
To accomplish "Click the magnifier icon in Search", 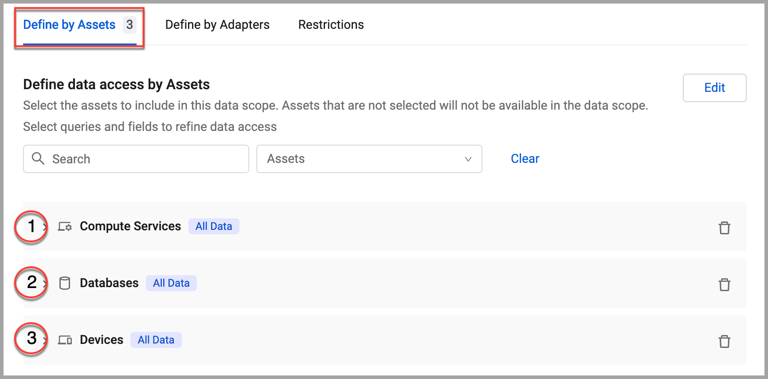I will point(38,158).
